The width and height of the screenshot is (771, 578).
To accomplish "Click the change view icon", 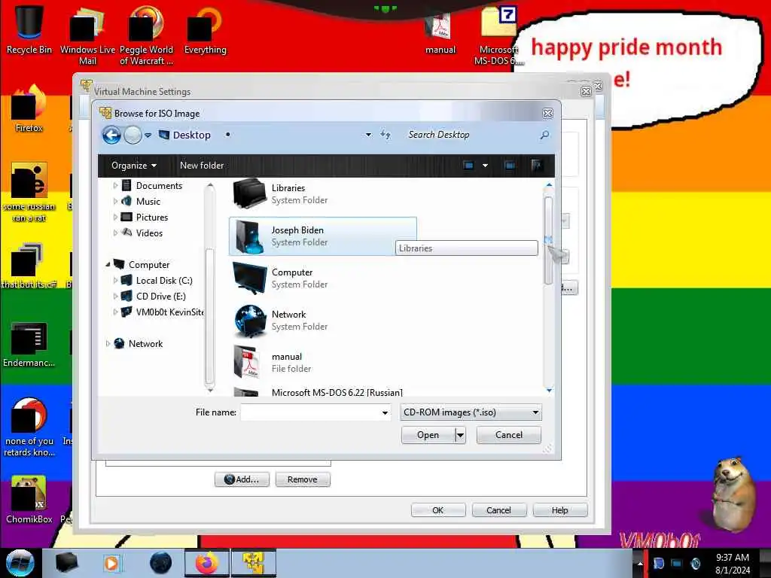I will pyautogui.click(x=468, y=166).
